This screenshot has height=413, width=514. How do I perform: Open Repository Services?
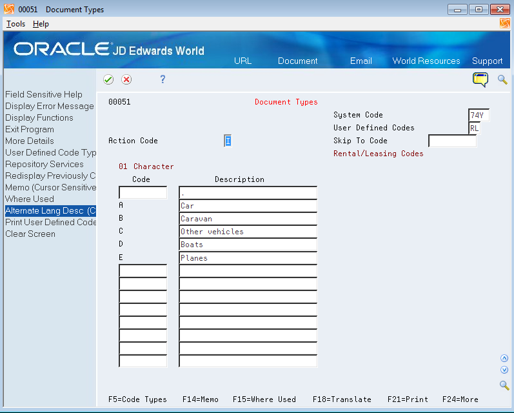click(44, 165)
